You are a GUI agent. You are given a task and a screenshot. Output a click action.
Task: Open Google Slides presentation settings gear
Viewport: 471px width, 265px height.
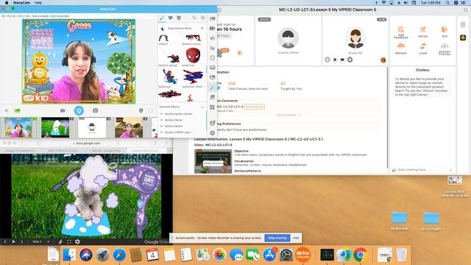[77, 241]
